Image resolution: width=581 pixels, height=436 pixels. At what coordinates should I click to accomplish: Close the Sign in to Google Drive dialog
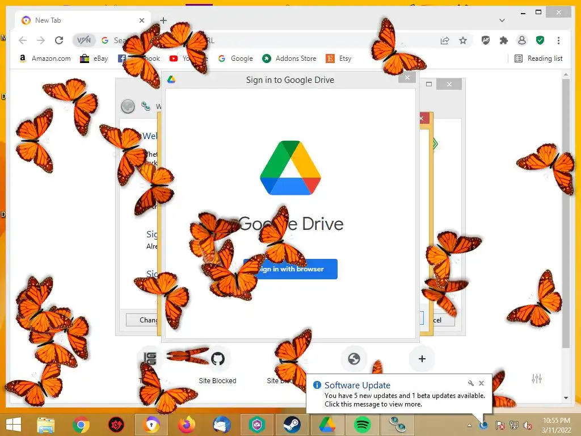(407, 77)
